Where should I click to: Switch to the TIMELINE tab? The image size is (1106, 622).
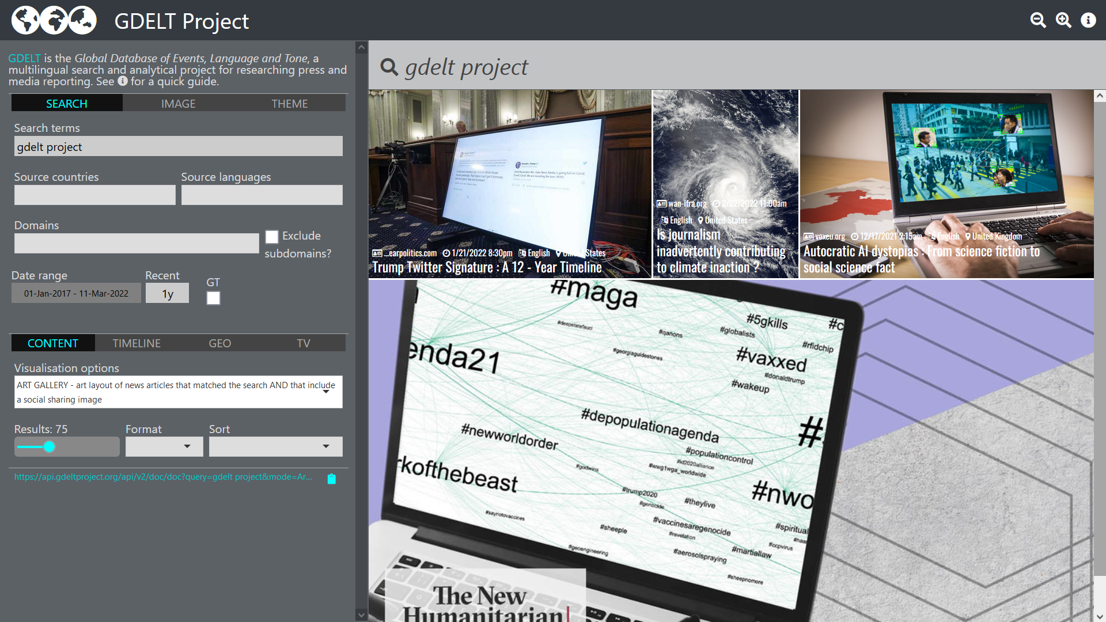click(x=137, y=343)
